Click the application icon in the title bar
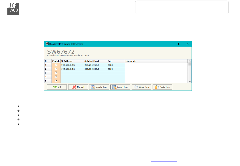Screen dimensions: 240x166 point(47,44)
